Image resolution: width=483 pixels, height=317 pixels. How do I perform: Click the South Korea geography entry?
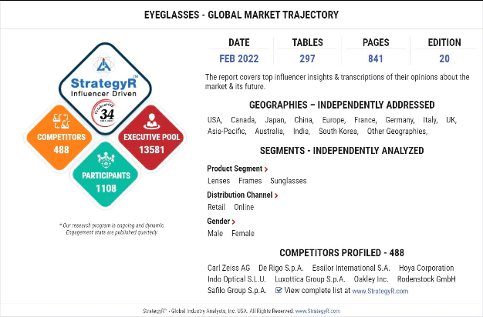point(338,131)
